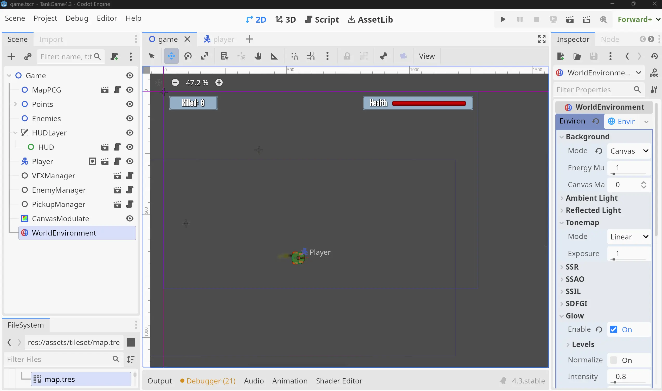The height and width of the screenshot is (391, 662).
Task: Expand the Points node tree
Action: coord(15,104)
